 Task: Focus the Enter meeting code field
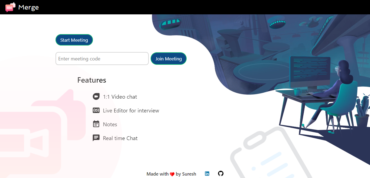pos(102,59)
